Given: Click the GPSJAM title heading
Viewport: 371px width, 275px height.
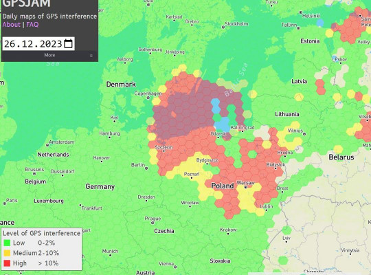Looking at the screenshot, I should tap(26, 3).
